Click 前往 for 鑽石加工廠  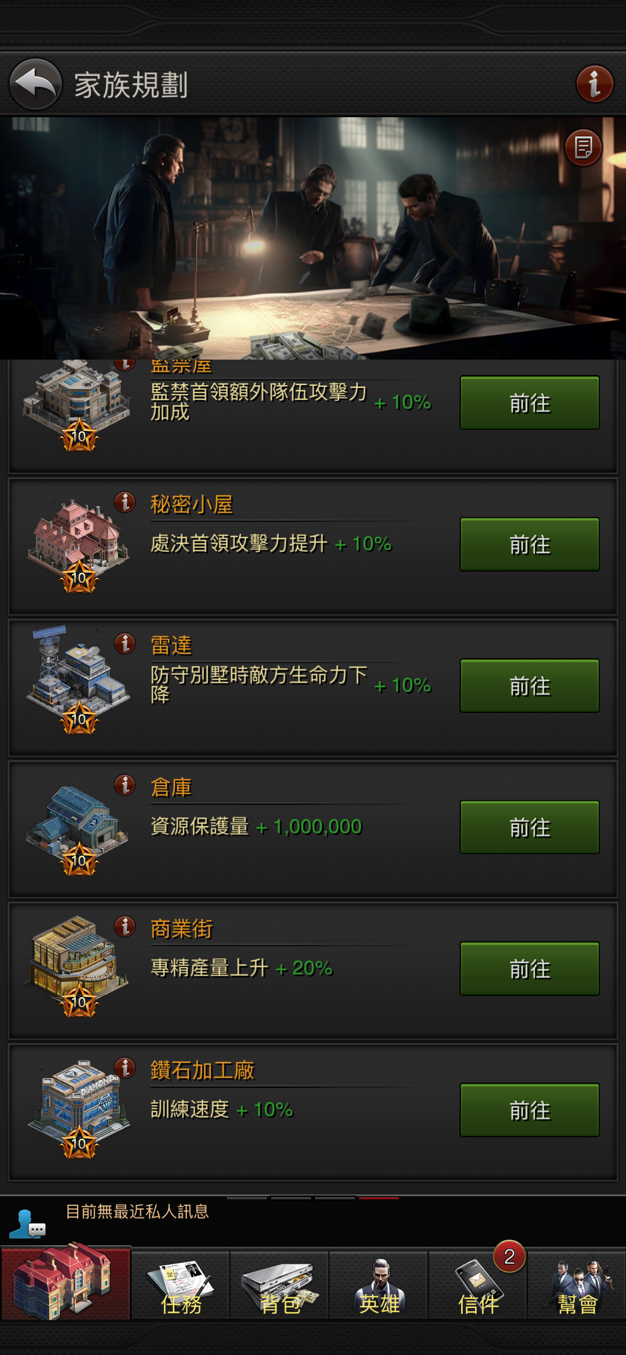coord(530,1110)
